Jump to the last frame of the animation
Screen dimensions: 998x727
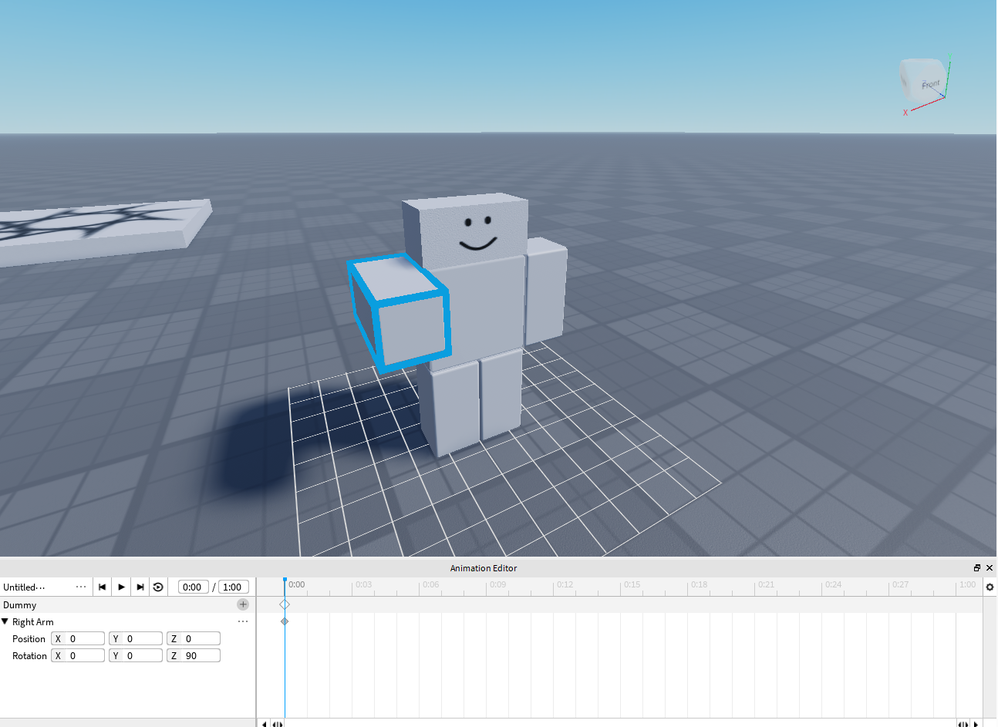pos(140,587)
